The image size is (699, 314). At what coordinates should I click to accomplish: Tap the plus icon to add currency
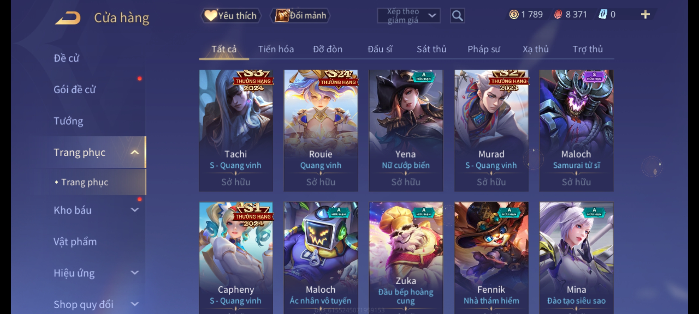pyautogui.click(x=645, y=15)
